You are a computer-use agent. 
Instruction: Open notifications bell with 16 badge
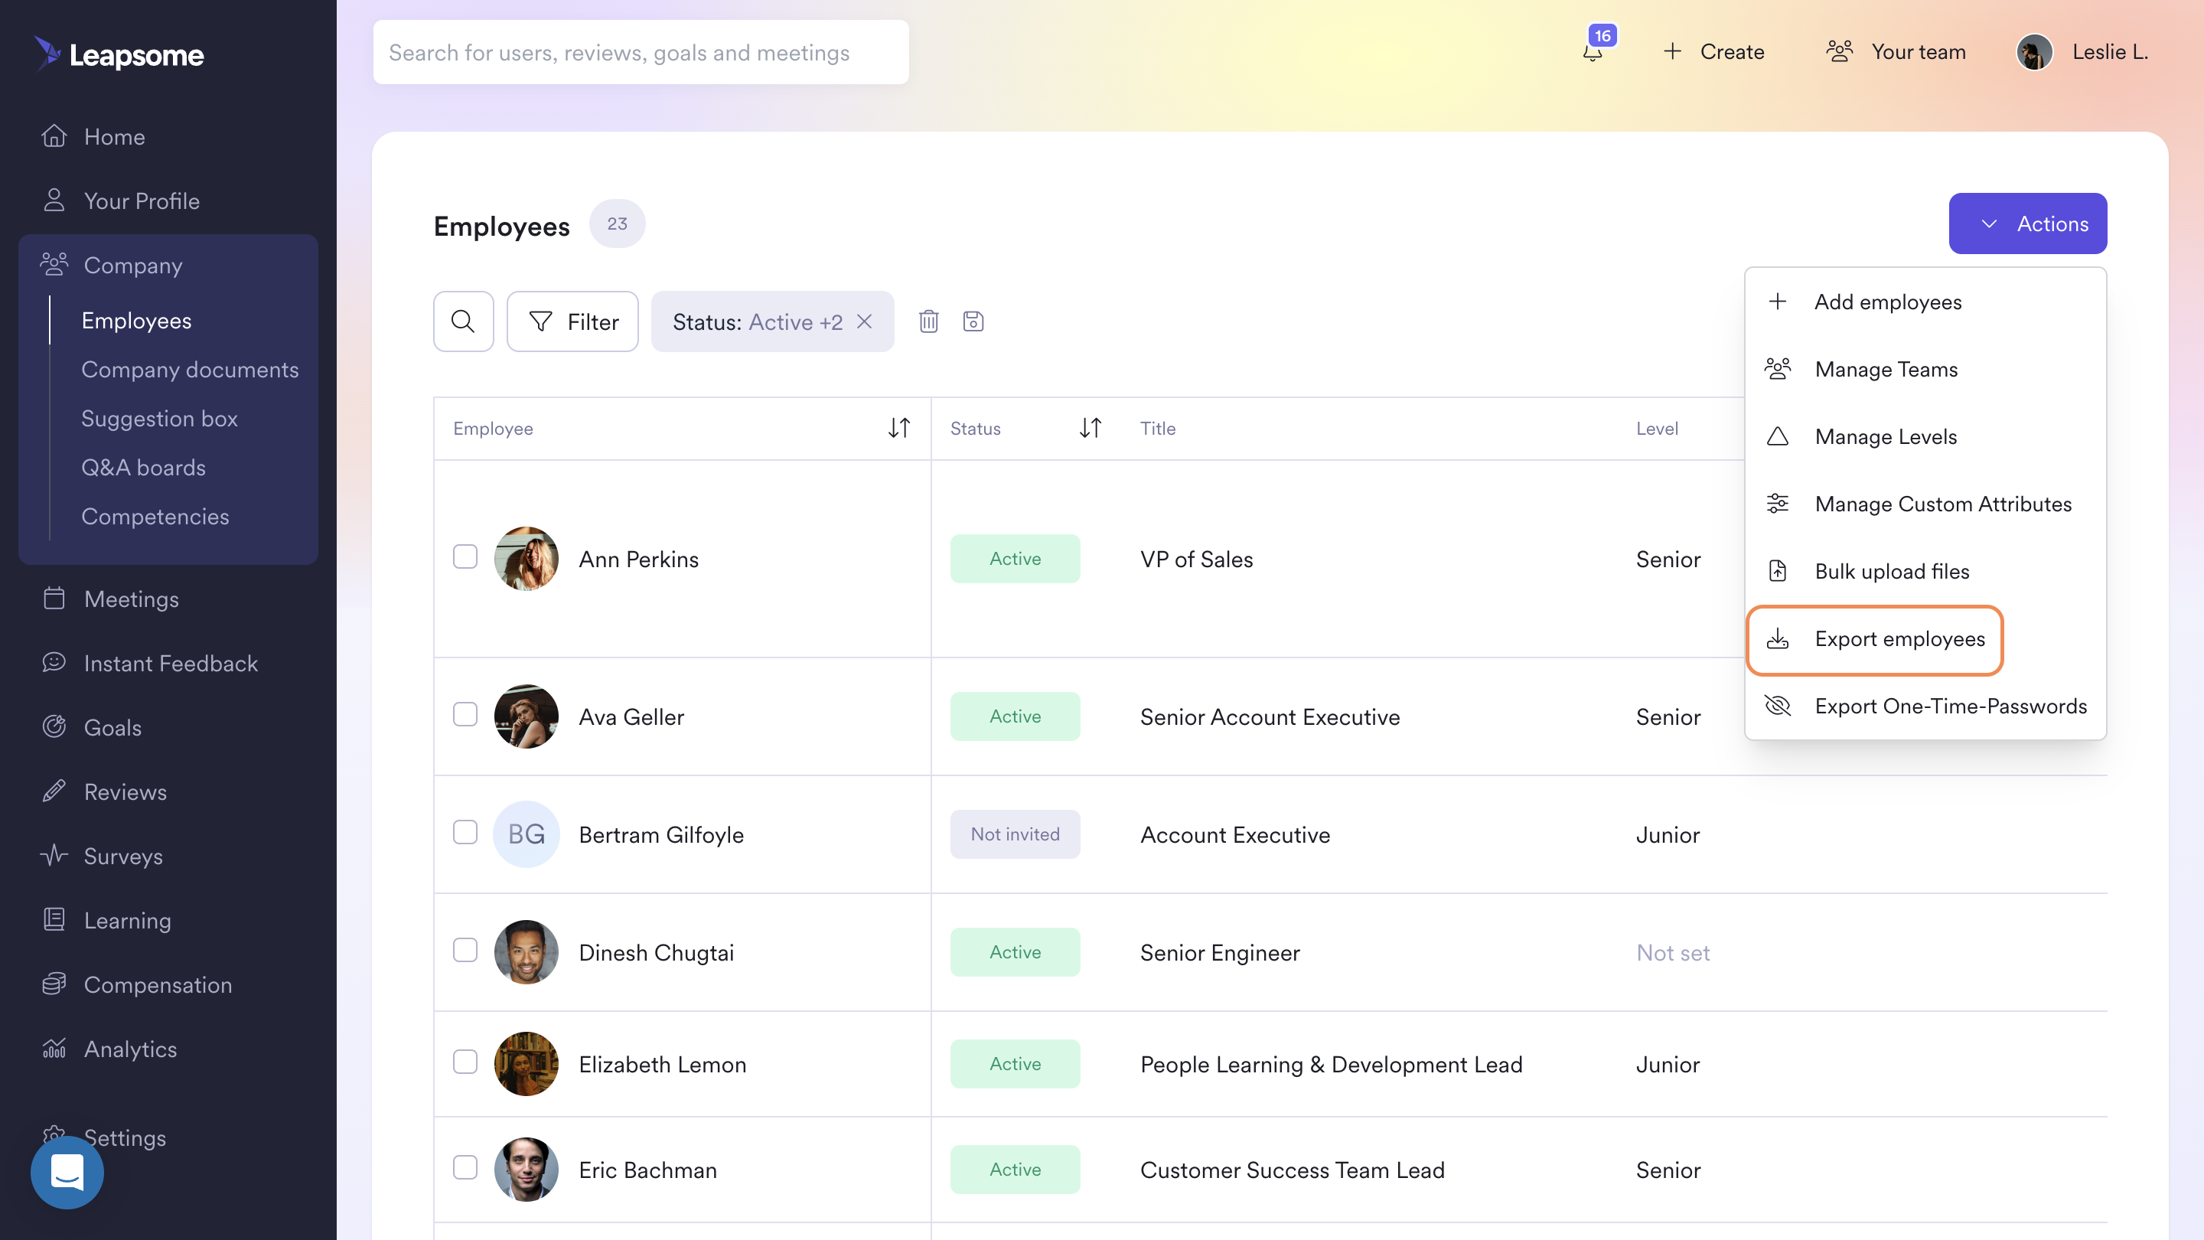click(1593, 51)
